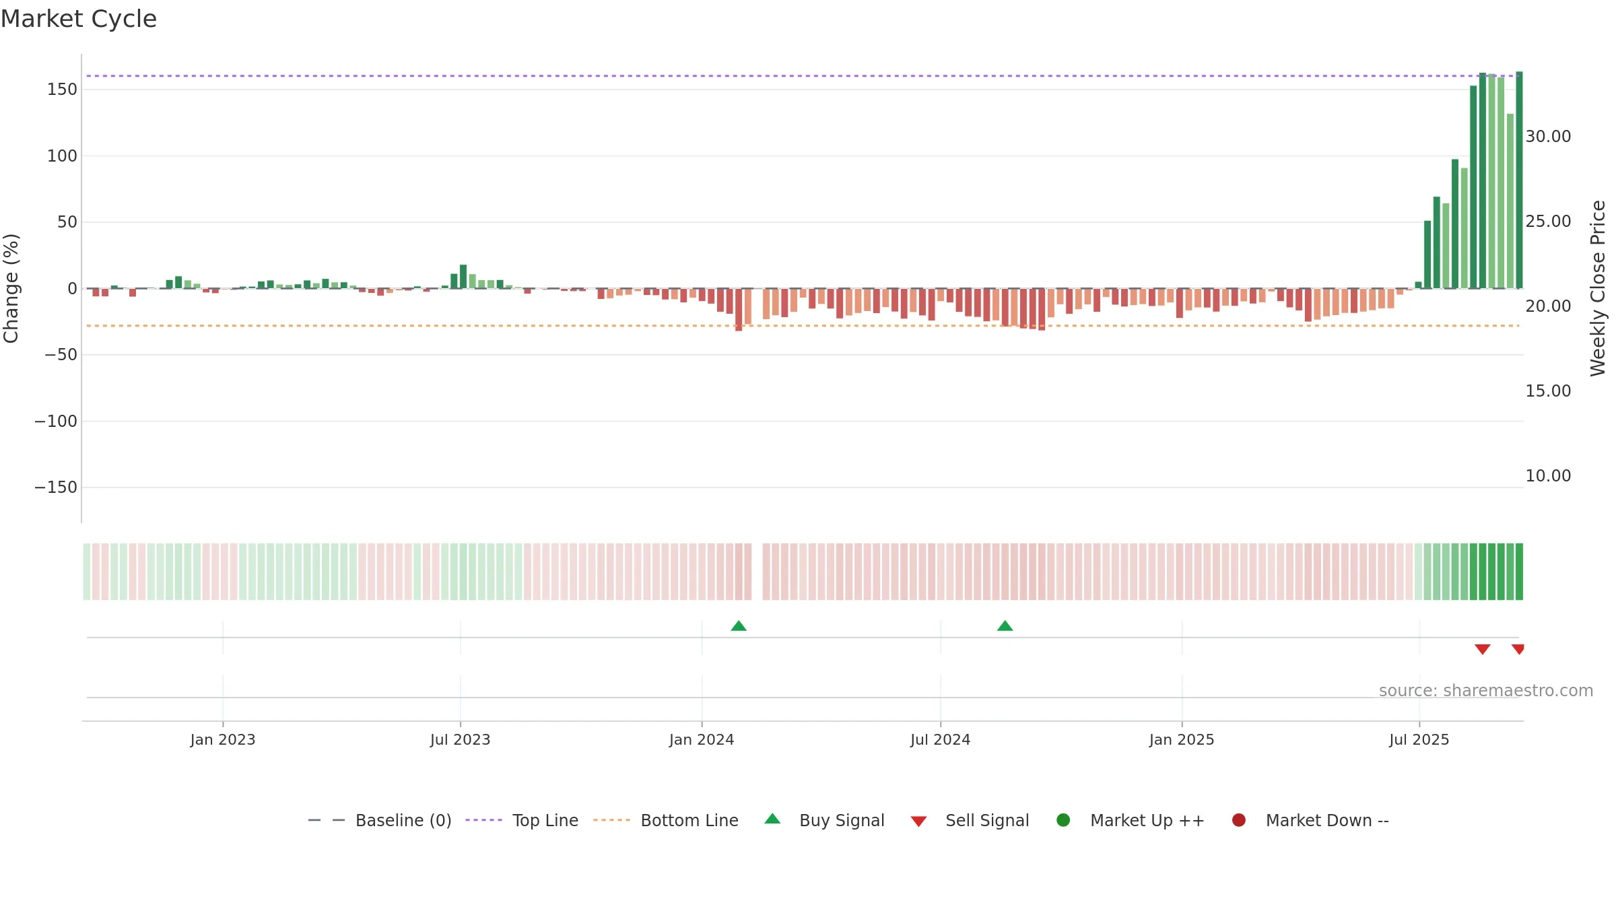The width and height of the screenshot is (1616, 909).
Task: Click the 30.00 weekly close price tick
Action: 1548,136
